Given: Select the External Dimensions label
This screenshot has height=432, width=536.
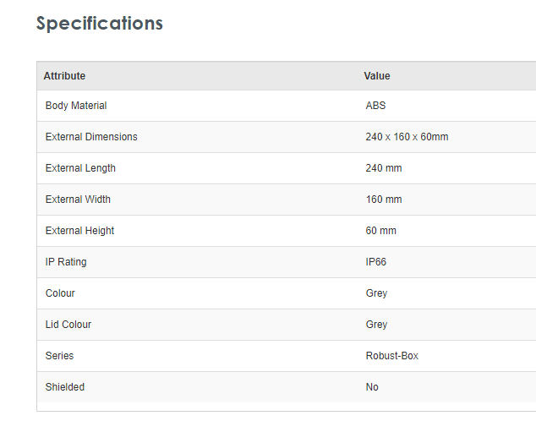Looking at the screenshot, I should (91, 137).
